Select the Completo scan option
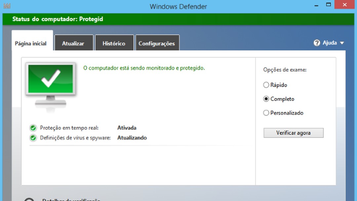Viewport: 357px width, 201px height. click(266, 99)
